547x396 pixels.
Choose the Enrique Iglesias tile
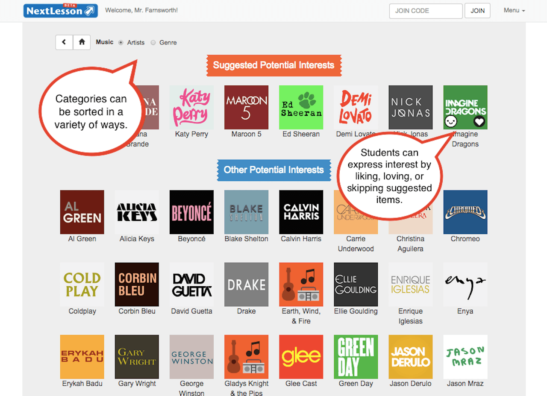click(x=410, y=285)
